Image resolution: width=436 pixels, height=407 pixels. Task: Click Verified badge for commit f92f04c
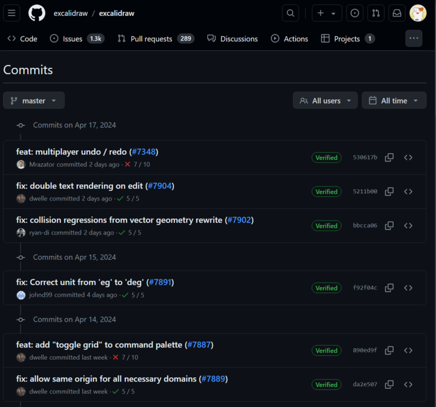(x=326, y=288)
